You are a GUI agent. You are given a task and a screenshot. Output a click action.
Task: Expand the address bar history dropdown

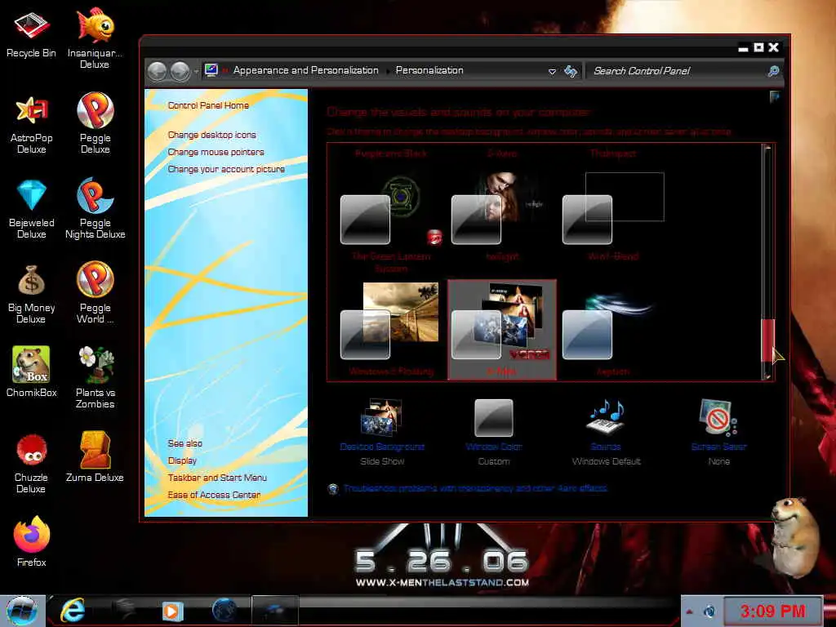pyautogui.click(x=552, y=72)
